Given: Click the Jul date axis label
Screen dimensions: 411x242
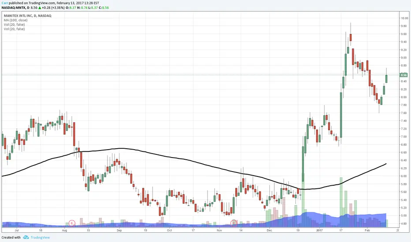Looking at the screenshot, I should (x=17, y=231).
